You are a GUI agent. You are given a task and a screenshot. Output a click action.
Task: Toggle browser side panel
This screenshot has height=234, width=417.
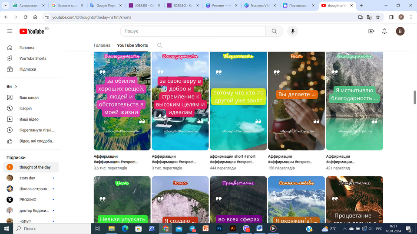pos(391,17)
